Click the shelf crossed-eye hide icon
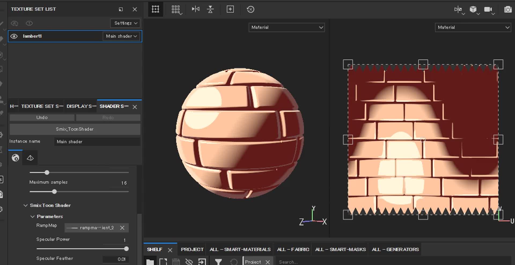This screenshot has width=515, height=265. 189,262
